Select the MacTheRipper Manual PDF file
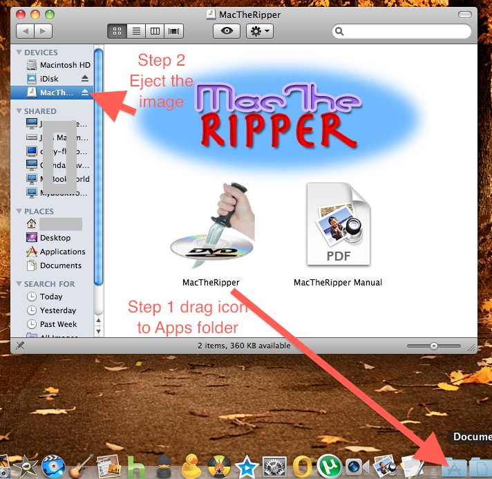492x479 pixels. point(339,224)
